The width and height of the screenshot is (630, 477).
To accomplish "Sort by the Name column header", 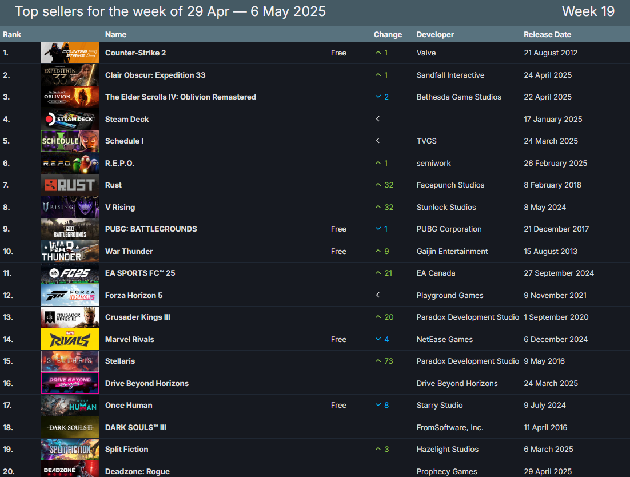I will (116, 35).
